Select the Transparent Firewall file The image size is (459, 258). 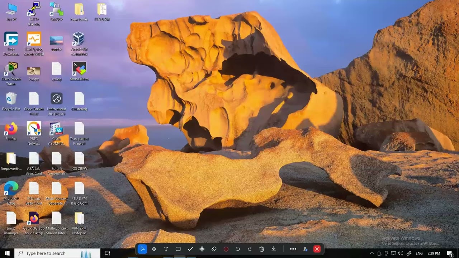point(79,134)
